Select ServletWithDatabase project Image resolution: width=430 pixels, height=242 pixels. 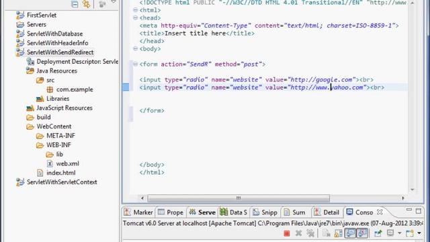[54, 34]
